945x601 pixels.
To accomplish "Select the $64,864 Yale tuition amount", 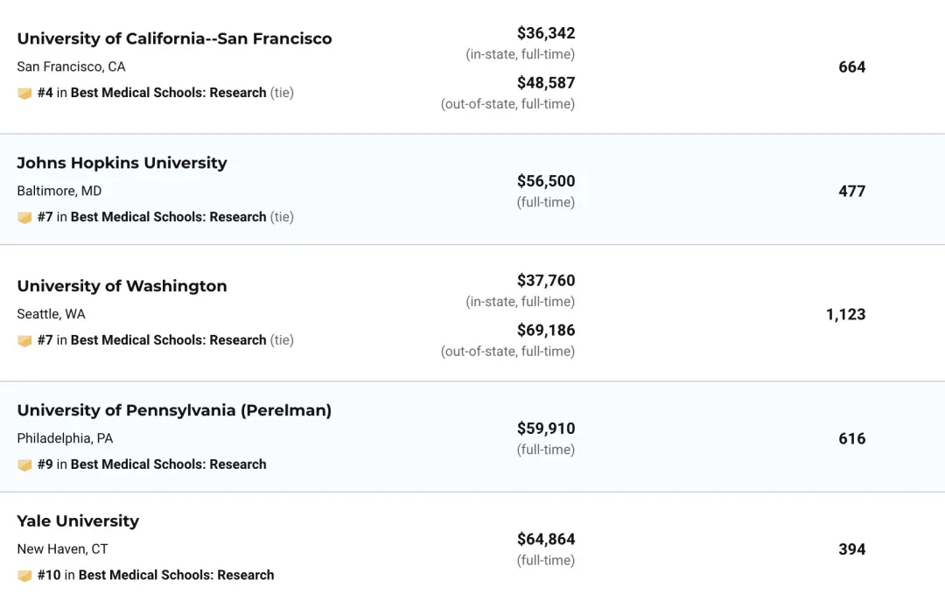I will 546,539.
